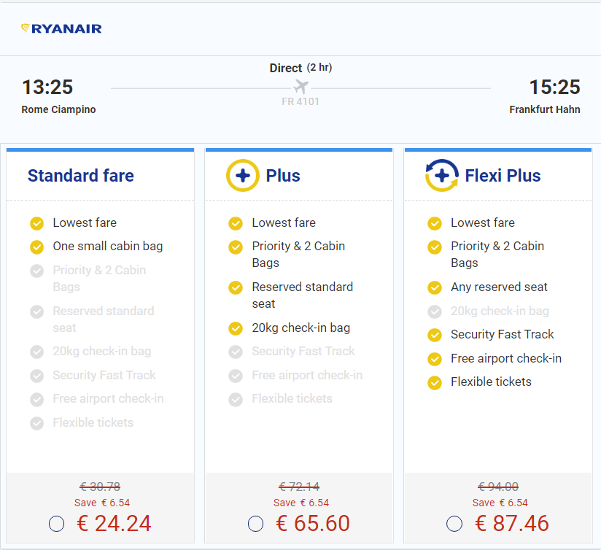Click Flexi Plus 'Flexible tickets' text
The width and height of the screenshot is (601, 550).
(491, 382)
